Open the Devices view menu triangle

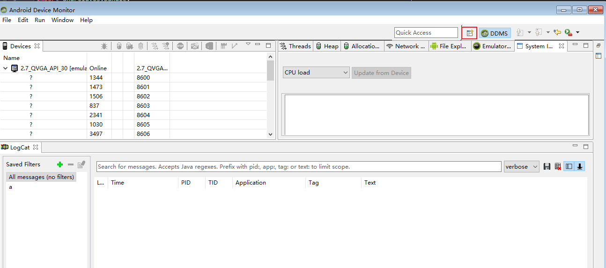(248, 45)
